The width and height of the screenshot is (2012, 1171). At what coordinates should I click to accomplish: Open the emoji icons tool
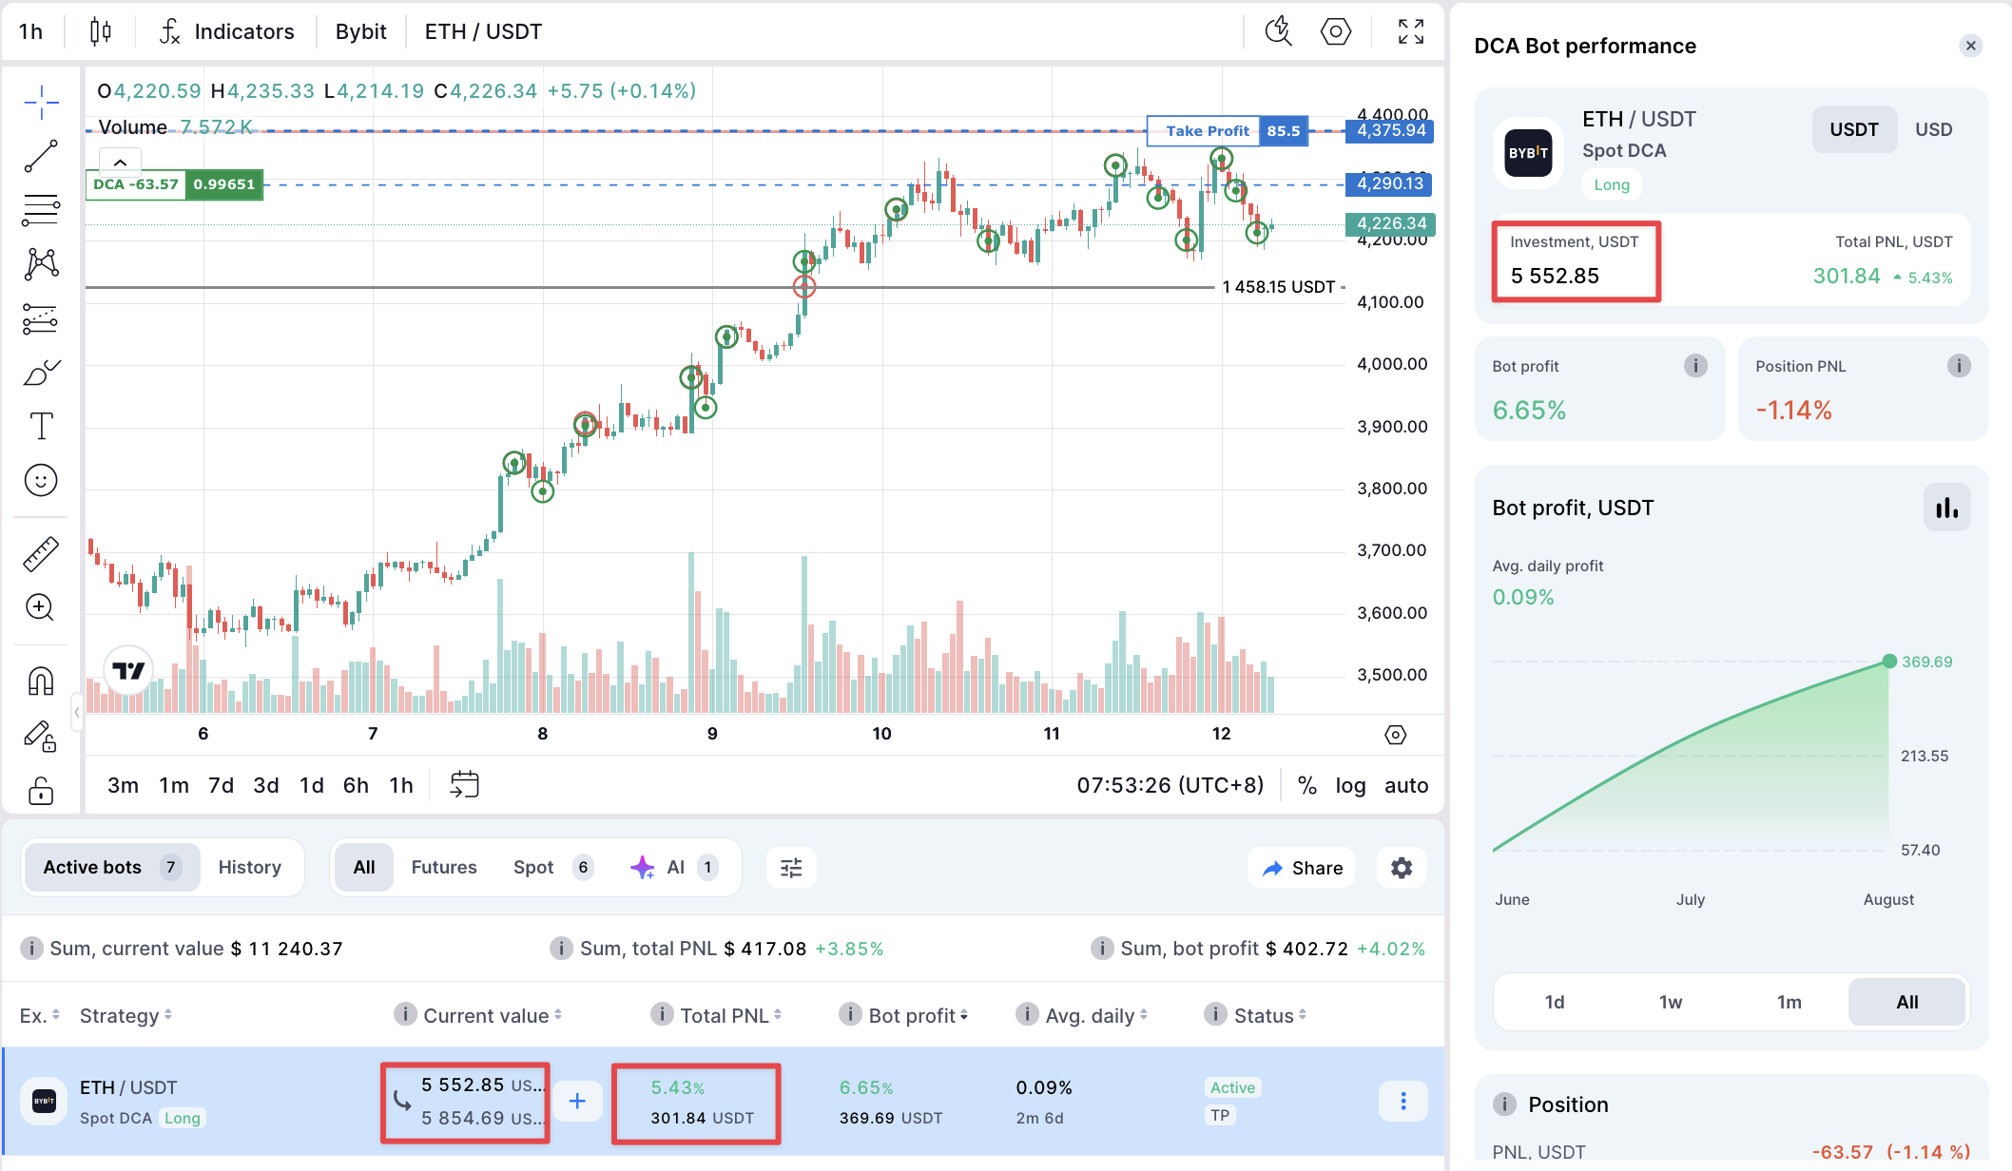coord(41,481)
